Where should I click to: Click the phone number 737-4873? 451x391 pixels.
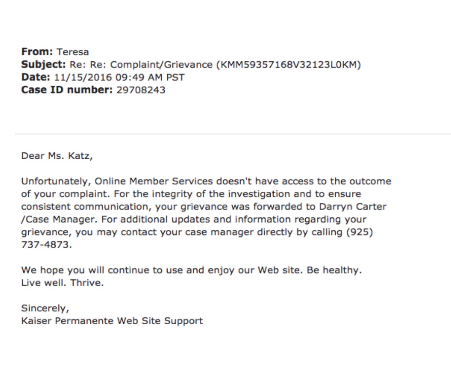coord(46,245)
